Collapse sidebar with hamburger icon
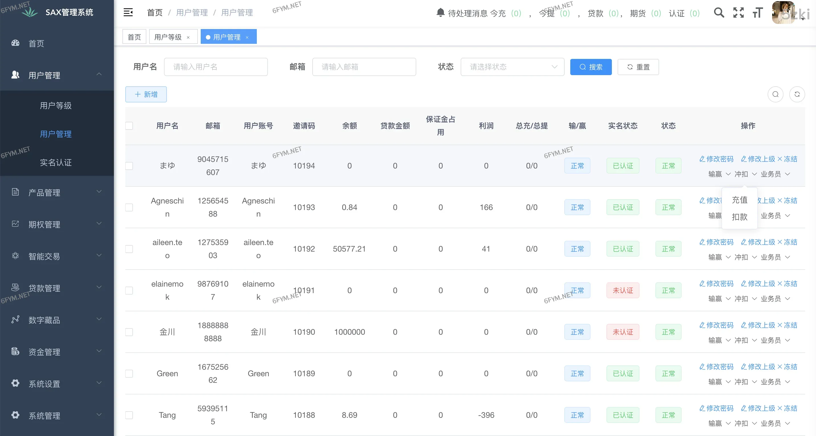The image size is (816, 436). (128, 13)
